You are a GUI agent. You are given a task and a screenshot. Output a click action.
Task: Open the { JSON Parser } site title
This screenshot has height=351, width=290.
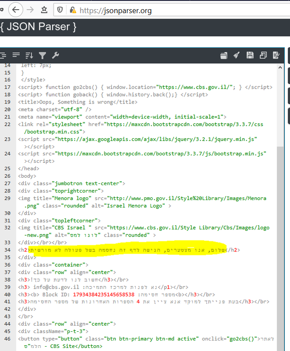point(38,27)
